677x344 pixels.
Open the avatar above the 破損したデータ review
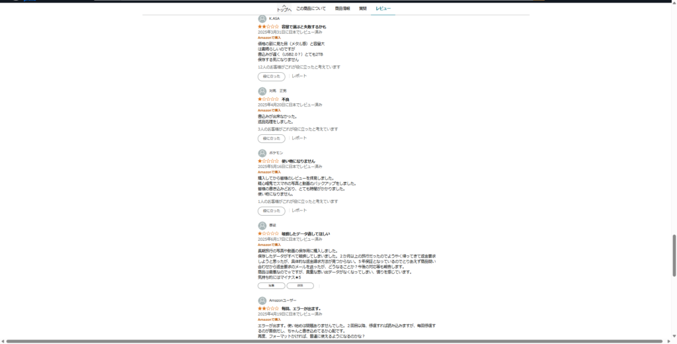tap(262, 226)
